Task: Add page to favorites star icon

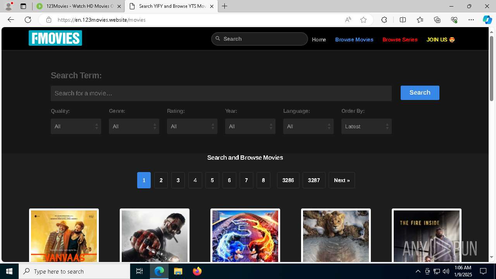Action: coord(363,20)
